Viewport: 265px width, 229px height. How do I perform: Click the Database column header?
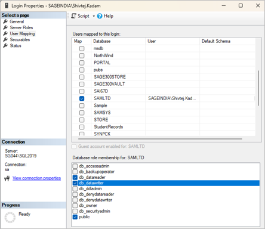coord(119,41)
